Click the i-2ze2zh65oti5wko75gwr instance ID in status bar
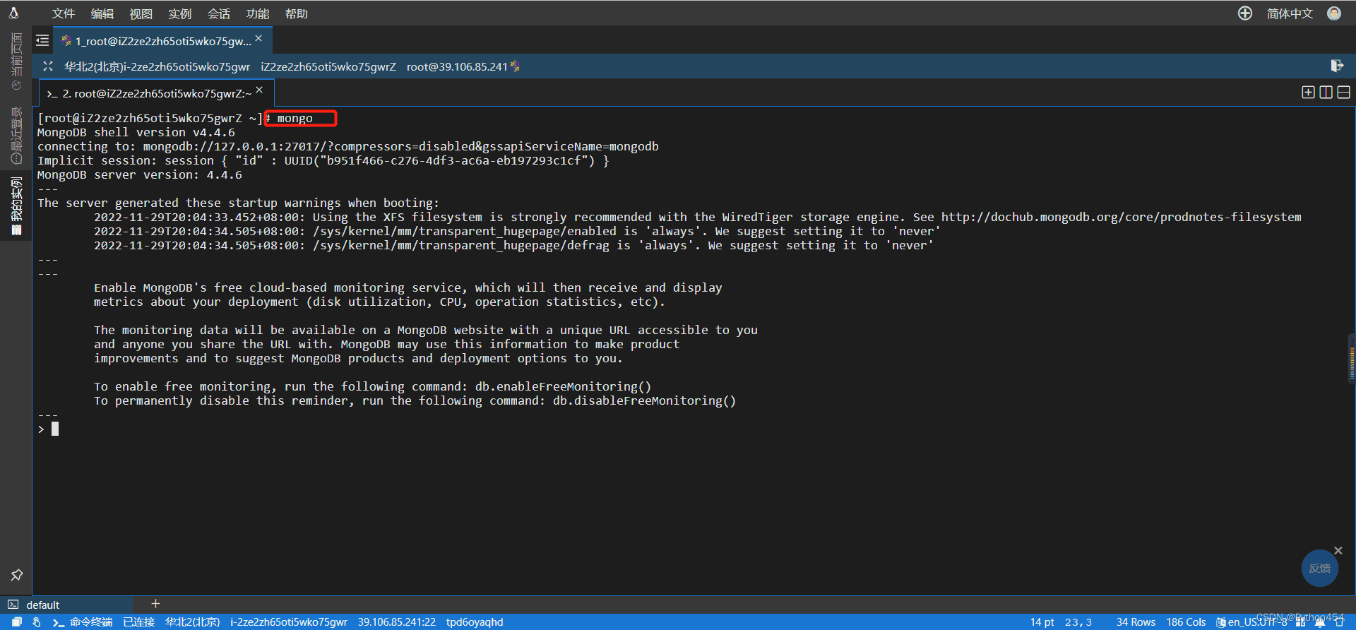This screenshot has height=630, width=1356. click(289, 622)
